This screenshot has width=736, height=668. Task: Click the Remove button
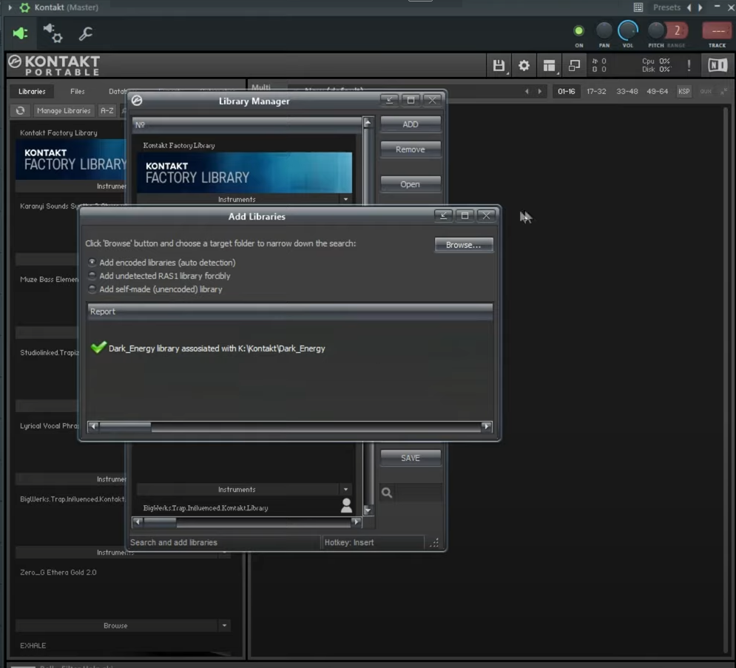pos(411,149)
